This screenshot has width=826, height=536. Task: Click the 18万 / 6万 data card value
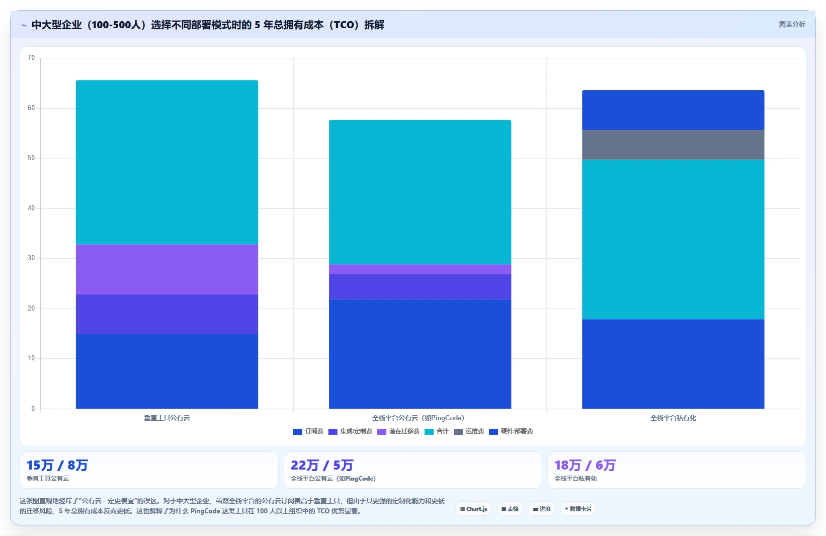pyautogui.click(x=585, y=465)
